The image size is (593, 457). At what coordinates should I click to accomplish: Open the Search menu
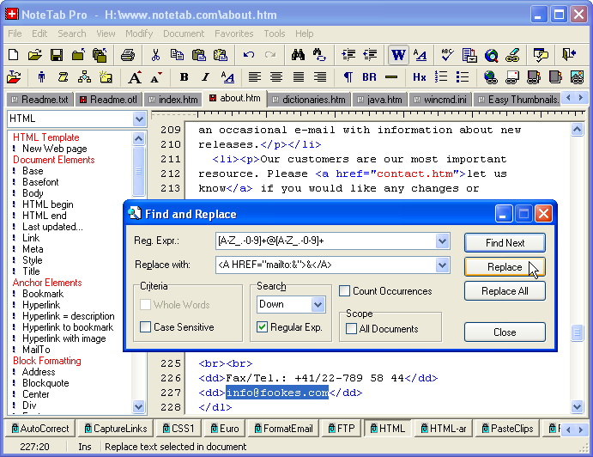point(72,34)
